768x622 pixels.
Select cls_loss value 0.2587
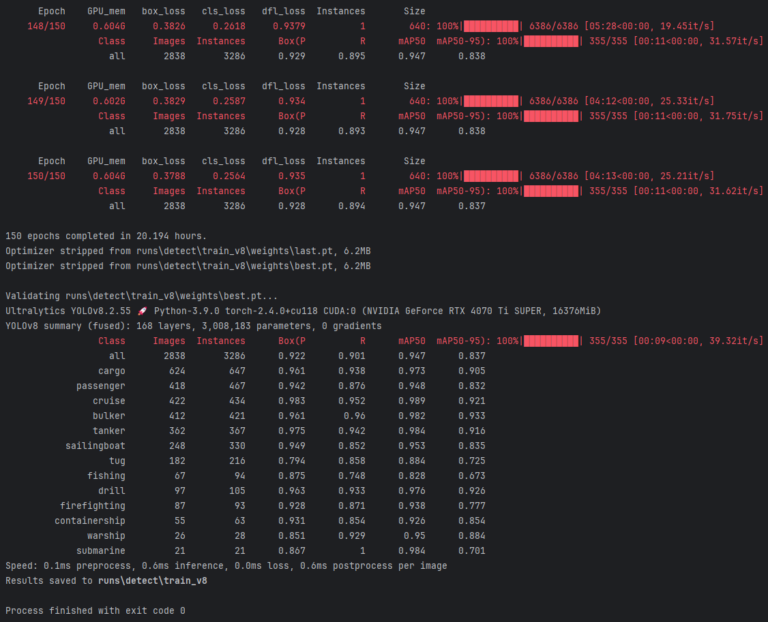[x=229, y=101]
